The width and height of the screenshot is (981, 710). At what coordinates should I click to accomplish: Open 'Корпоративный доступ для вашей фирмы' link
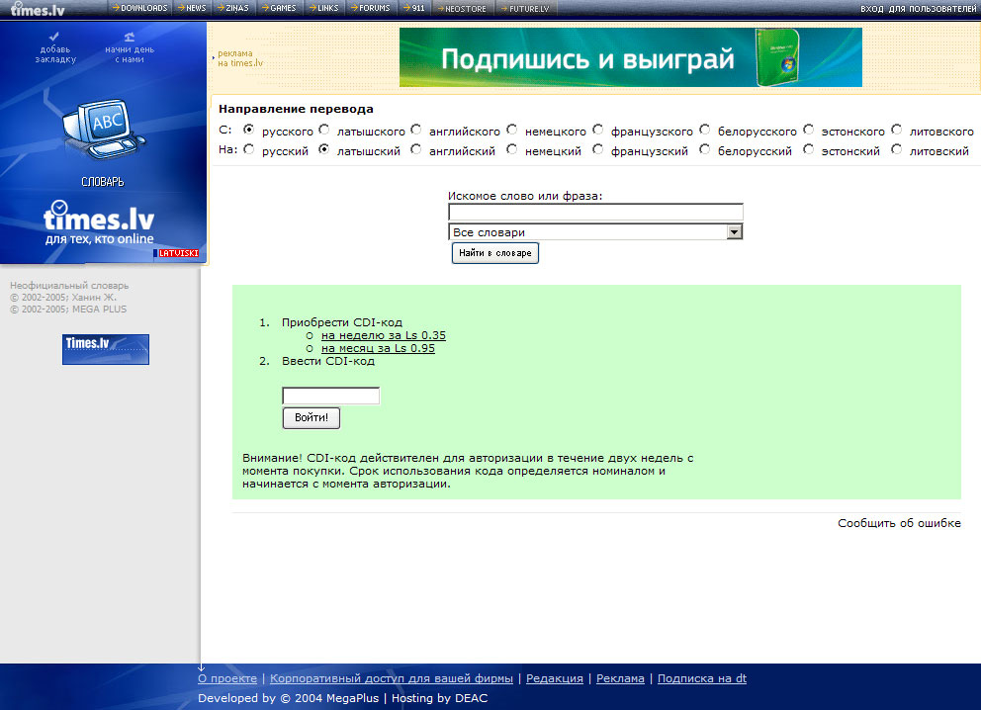pyautogui.click(x=391, y=678)
